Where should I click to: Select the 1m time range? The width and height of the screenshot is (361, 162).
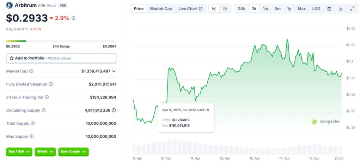(x=265, y=9)
